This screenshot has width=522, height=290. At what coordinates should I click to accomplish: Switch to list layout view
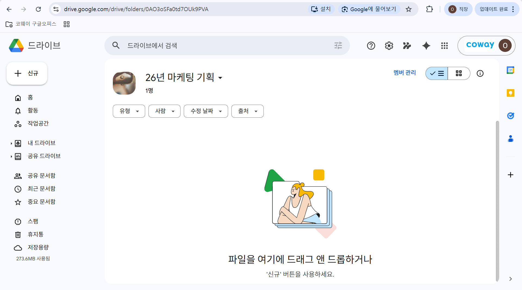pos(437,73)
